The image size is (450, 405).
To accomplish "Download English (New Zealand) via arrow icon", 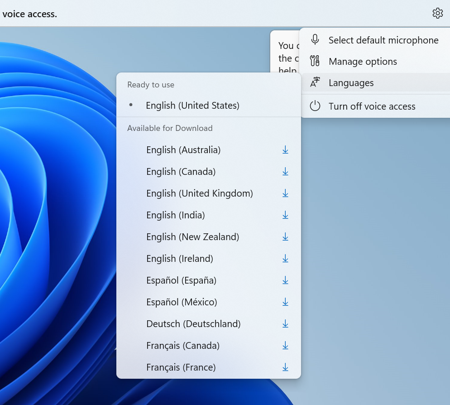I will (x=285, y=236).
